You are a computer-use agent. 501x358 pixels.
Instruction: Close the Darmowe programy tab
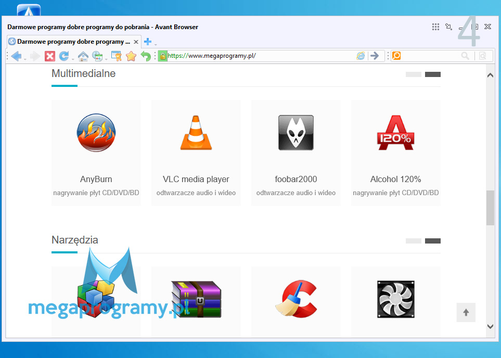point(136,42)
